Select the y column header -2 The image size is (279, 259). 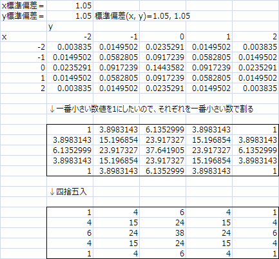click(x=70, y=37)
